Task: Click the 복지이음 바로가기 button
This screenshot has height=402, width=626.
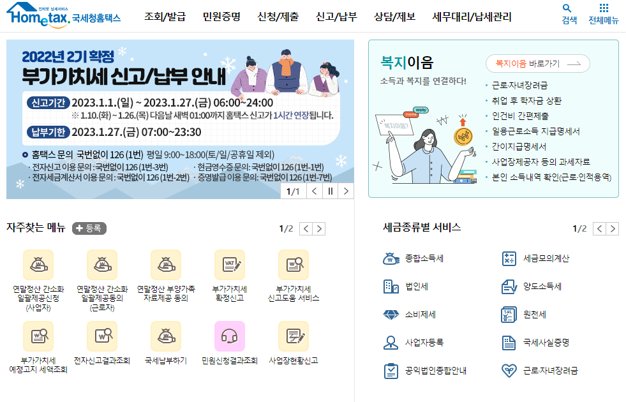Action: pyautogui.click(x=539, y=64)
